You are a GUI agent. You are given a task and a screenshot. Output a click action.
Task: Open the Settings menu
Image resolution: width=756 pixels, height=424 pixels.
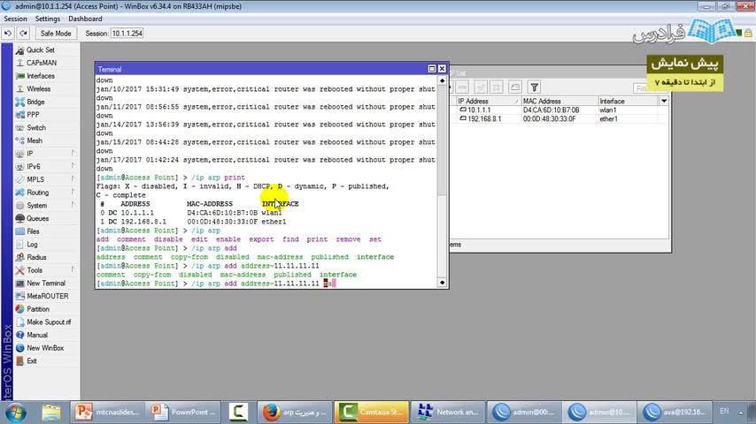[x=47, y=19]
